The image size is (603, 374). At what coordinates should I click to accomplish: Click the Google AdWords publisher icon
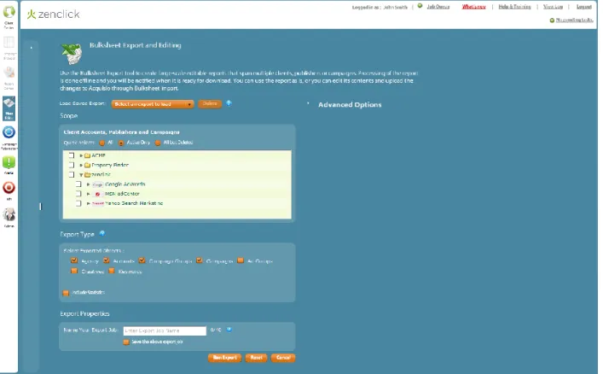pyautogui.click(x=98, y=184)
